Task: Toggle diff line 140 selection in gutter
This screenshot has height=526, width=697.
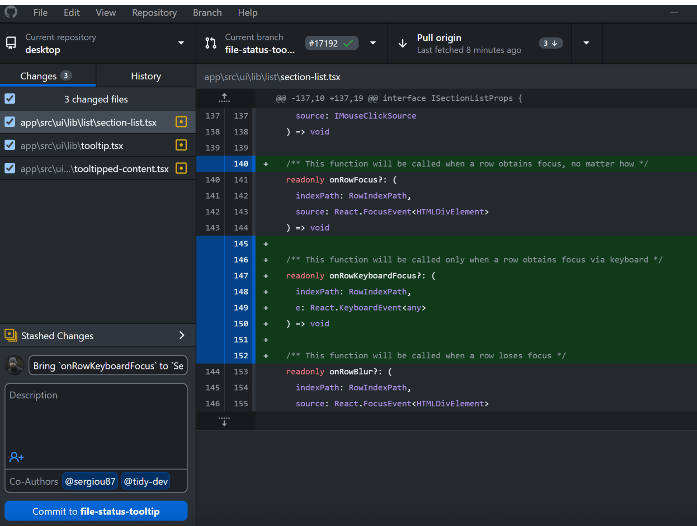Action: tap(225, 164)
